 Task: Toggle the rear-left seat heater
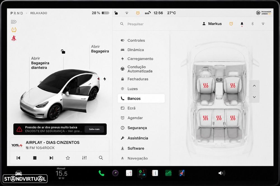tap(206, 118)
